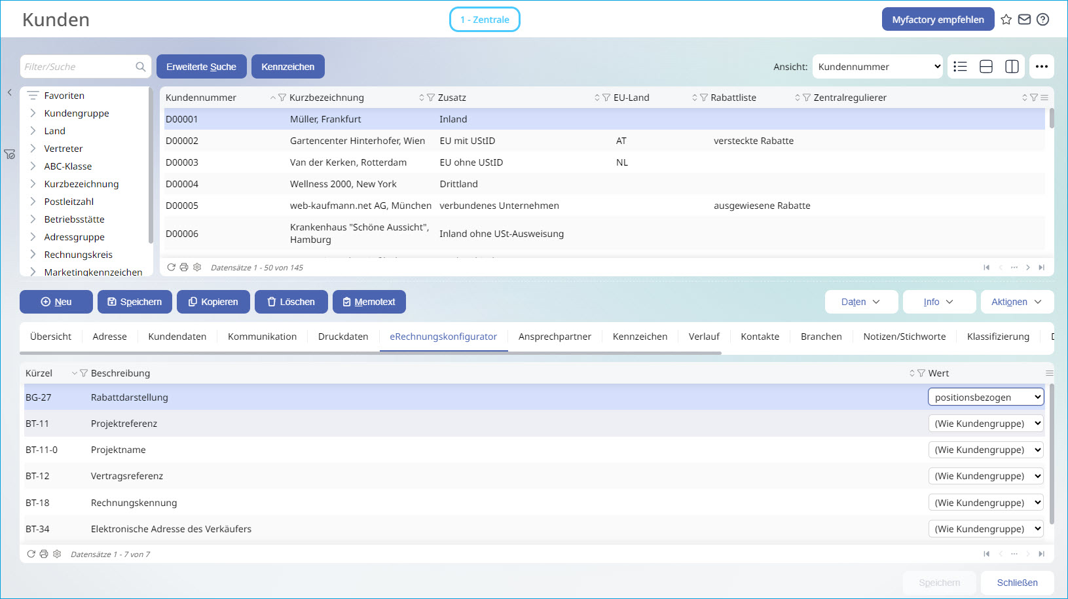
Task: Open customer list column menu icon
Action: (1044, 98)
